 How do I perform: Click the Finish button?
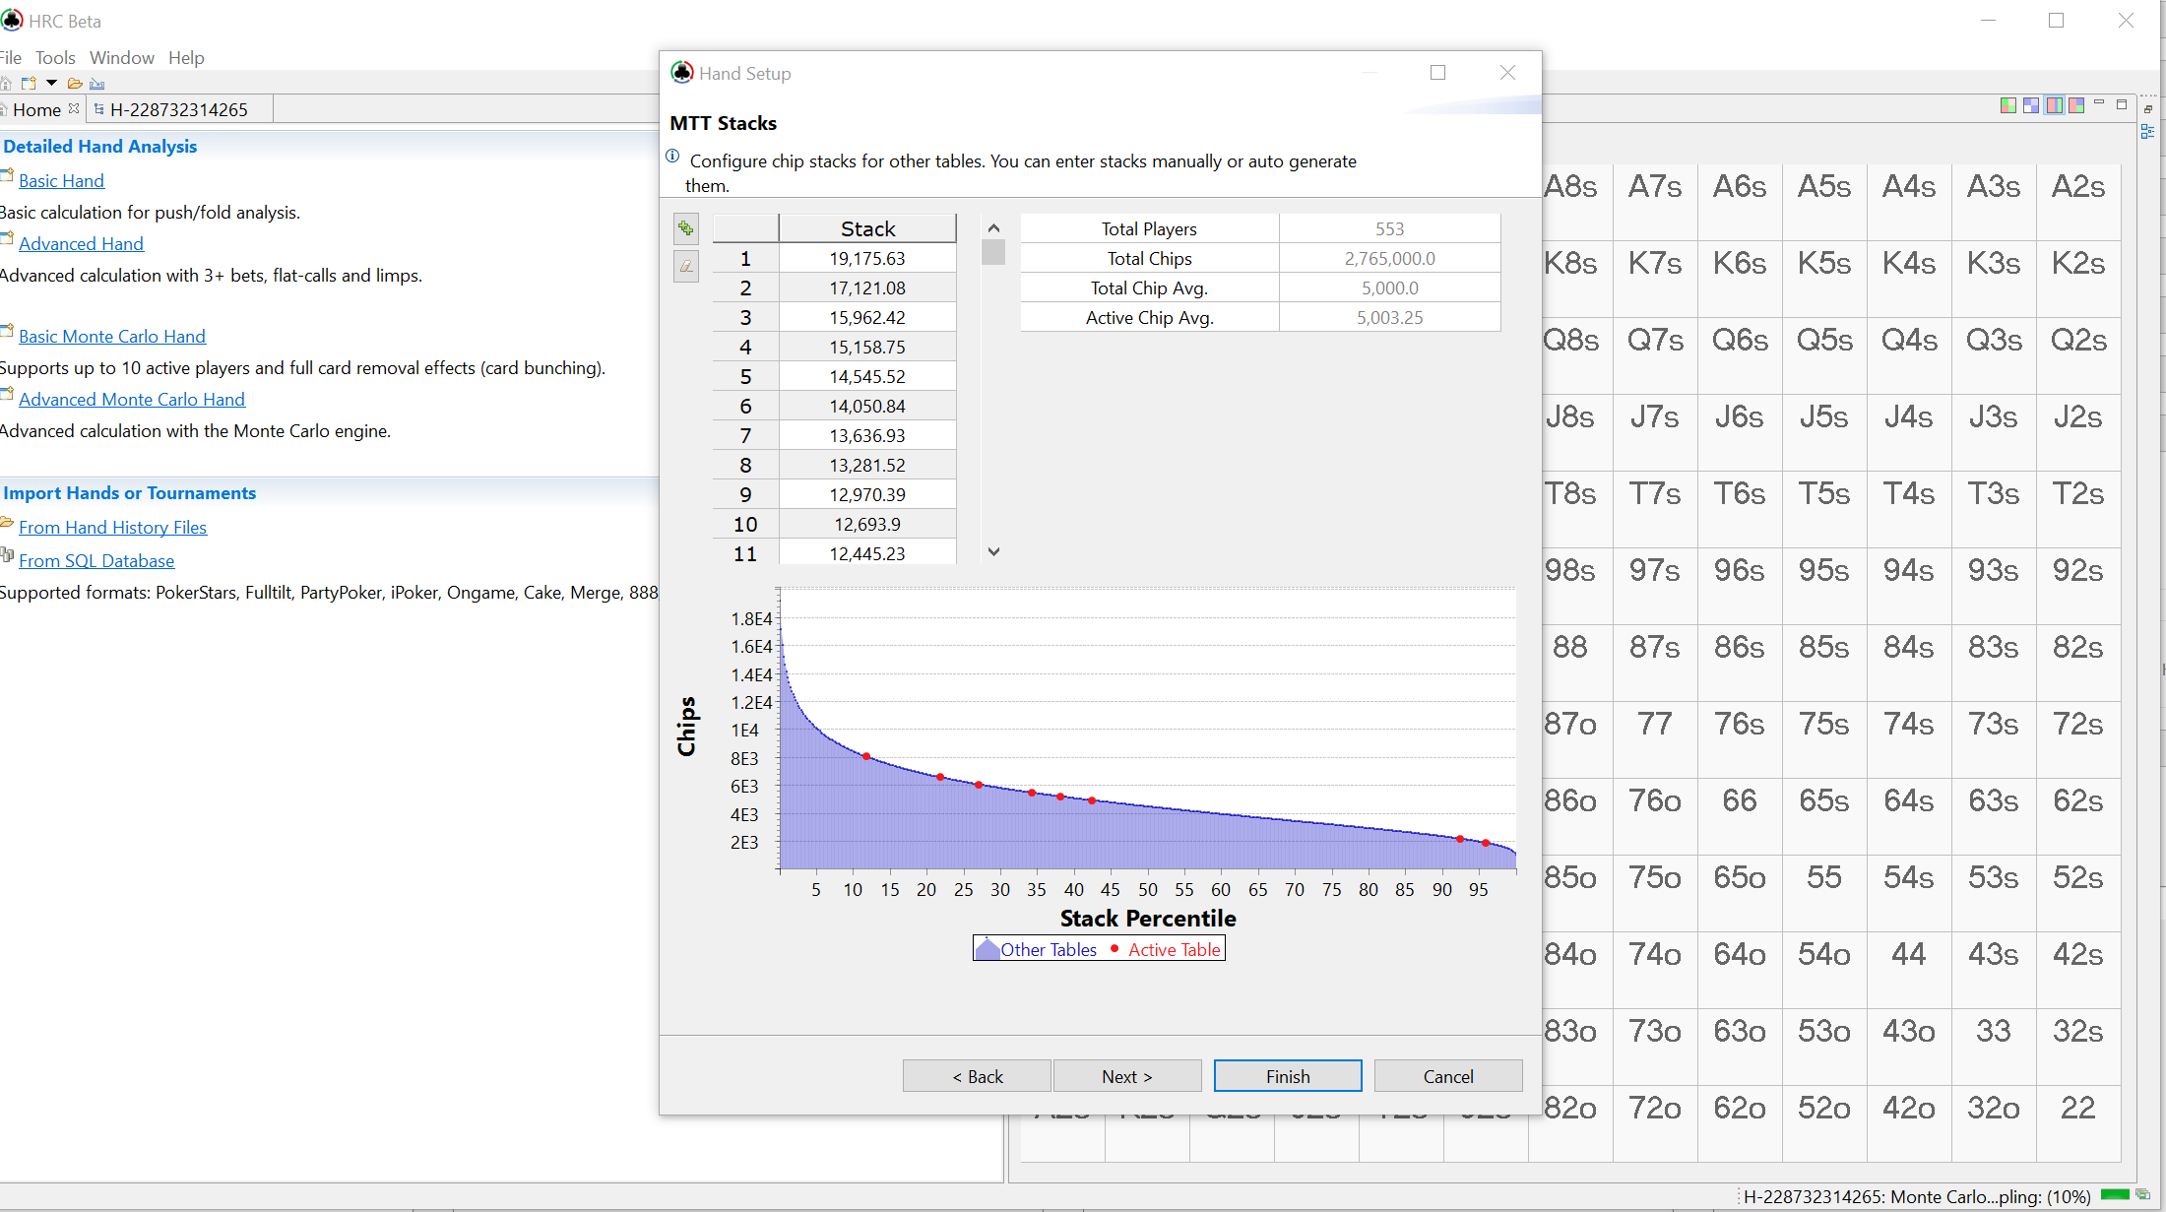coord(1287,1076)
